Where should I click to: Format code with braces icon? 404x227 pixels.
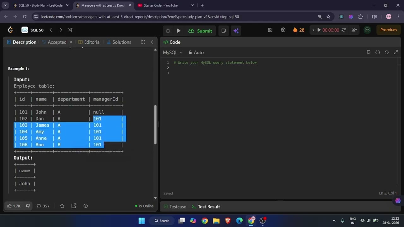click(377, 52)
